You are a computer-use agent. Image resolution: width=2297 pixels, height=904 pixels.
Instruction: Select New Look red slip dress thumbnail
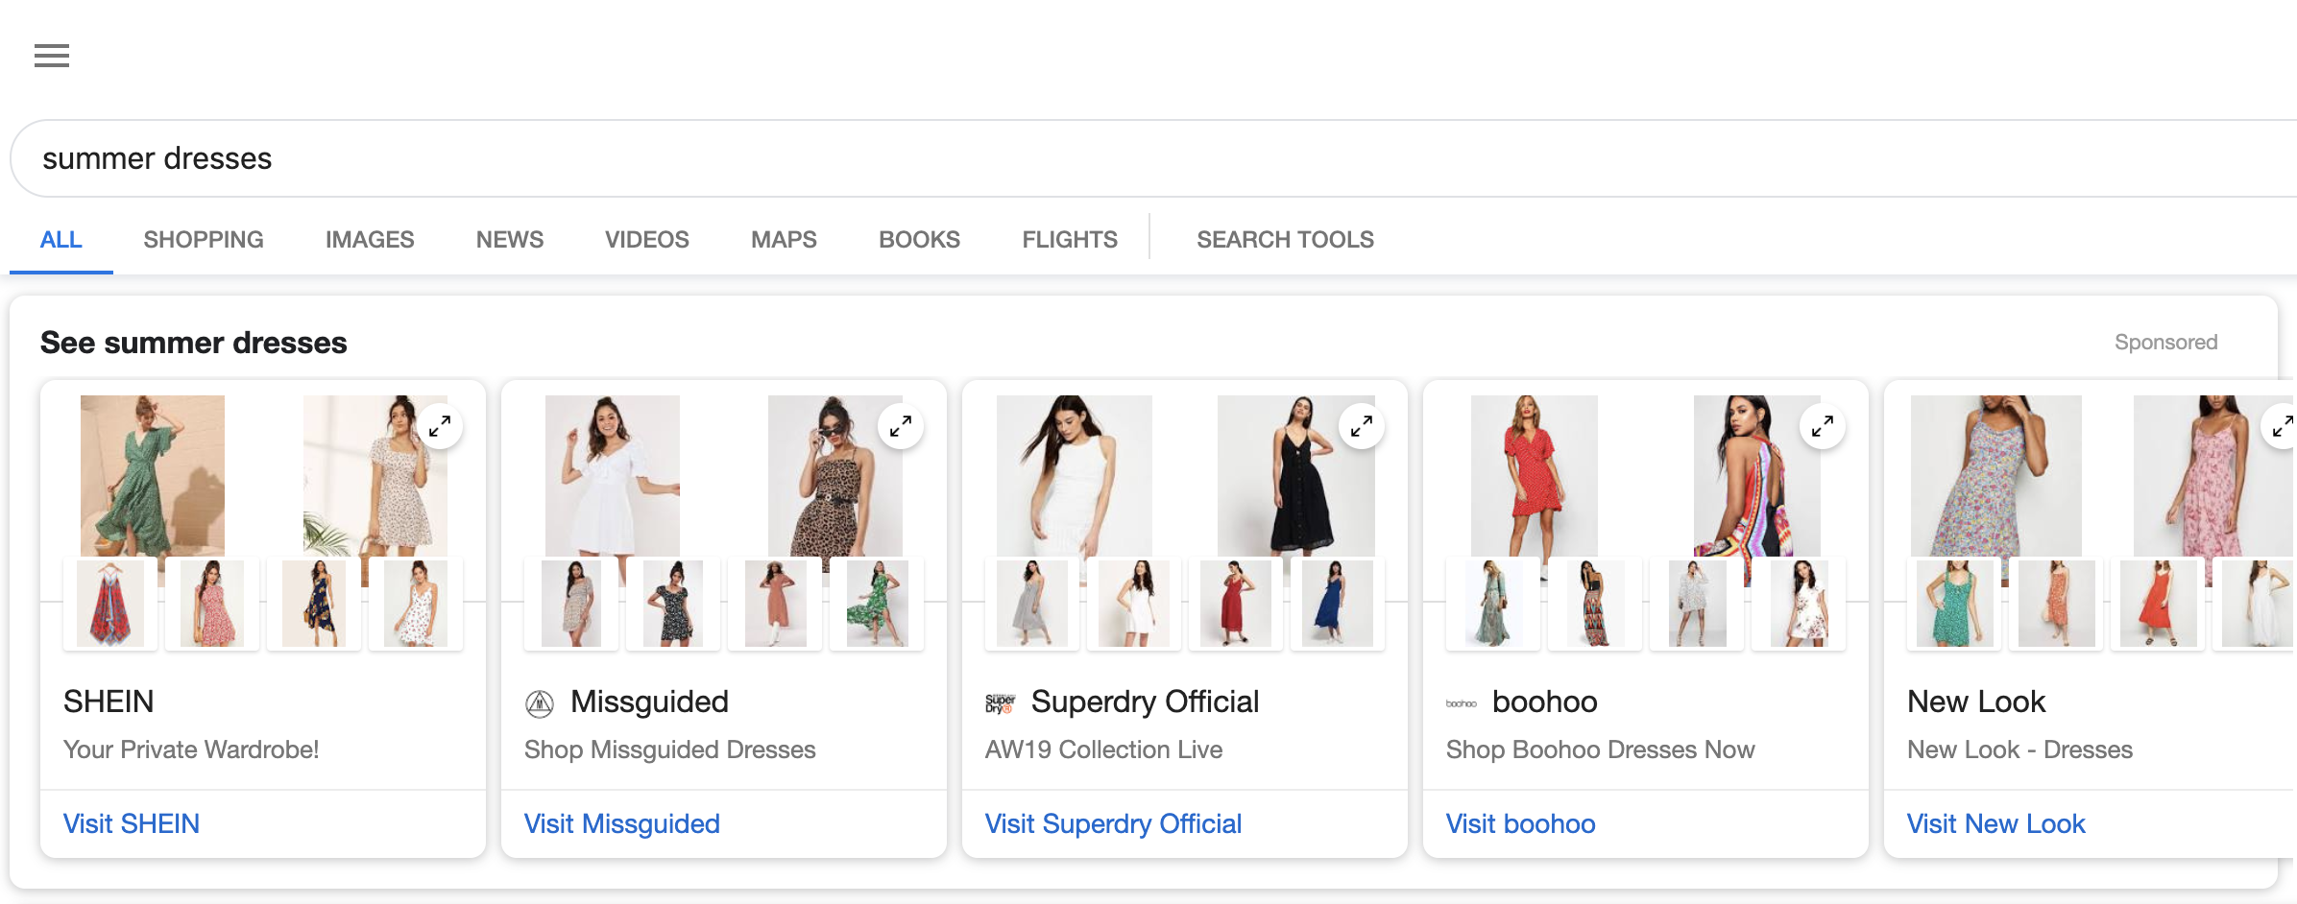[2158, 604]
